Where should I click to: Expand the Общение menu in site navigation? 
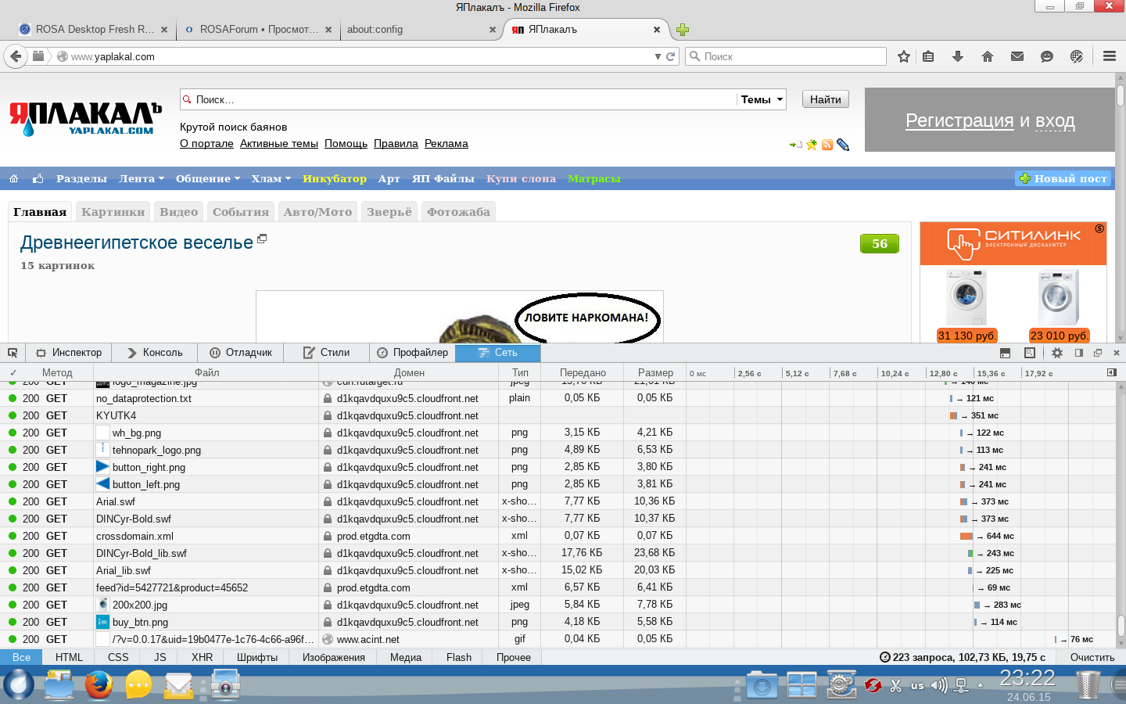[x=208, y=178]
